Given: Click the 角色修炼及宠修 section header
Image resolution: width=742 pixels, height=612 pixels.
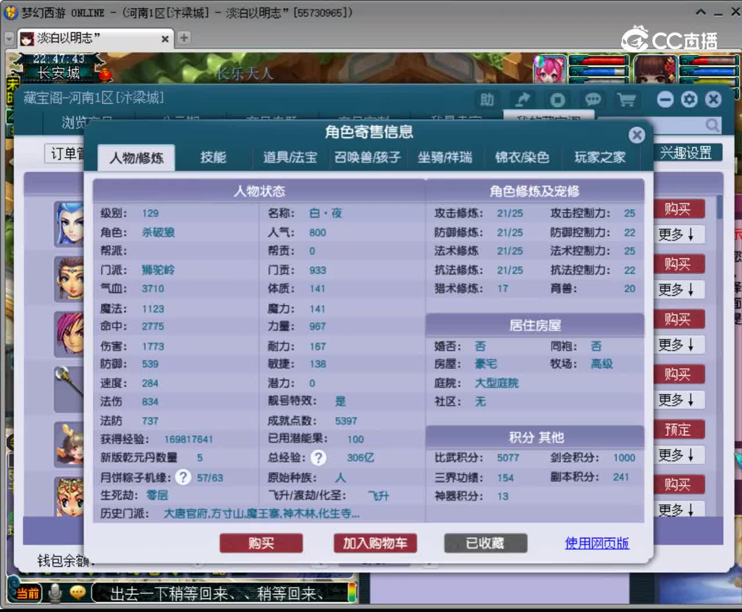Looking at the screenshot, I should pyautogui.click(x=534, y=191).
